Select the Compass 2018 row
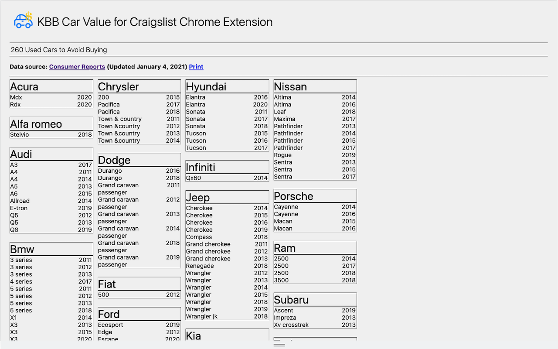This screenshot has height=349, width=558. [228, 237]
